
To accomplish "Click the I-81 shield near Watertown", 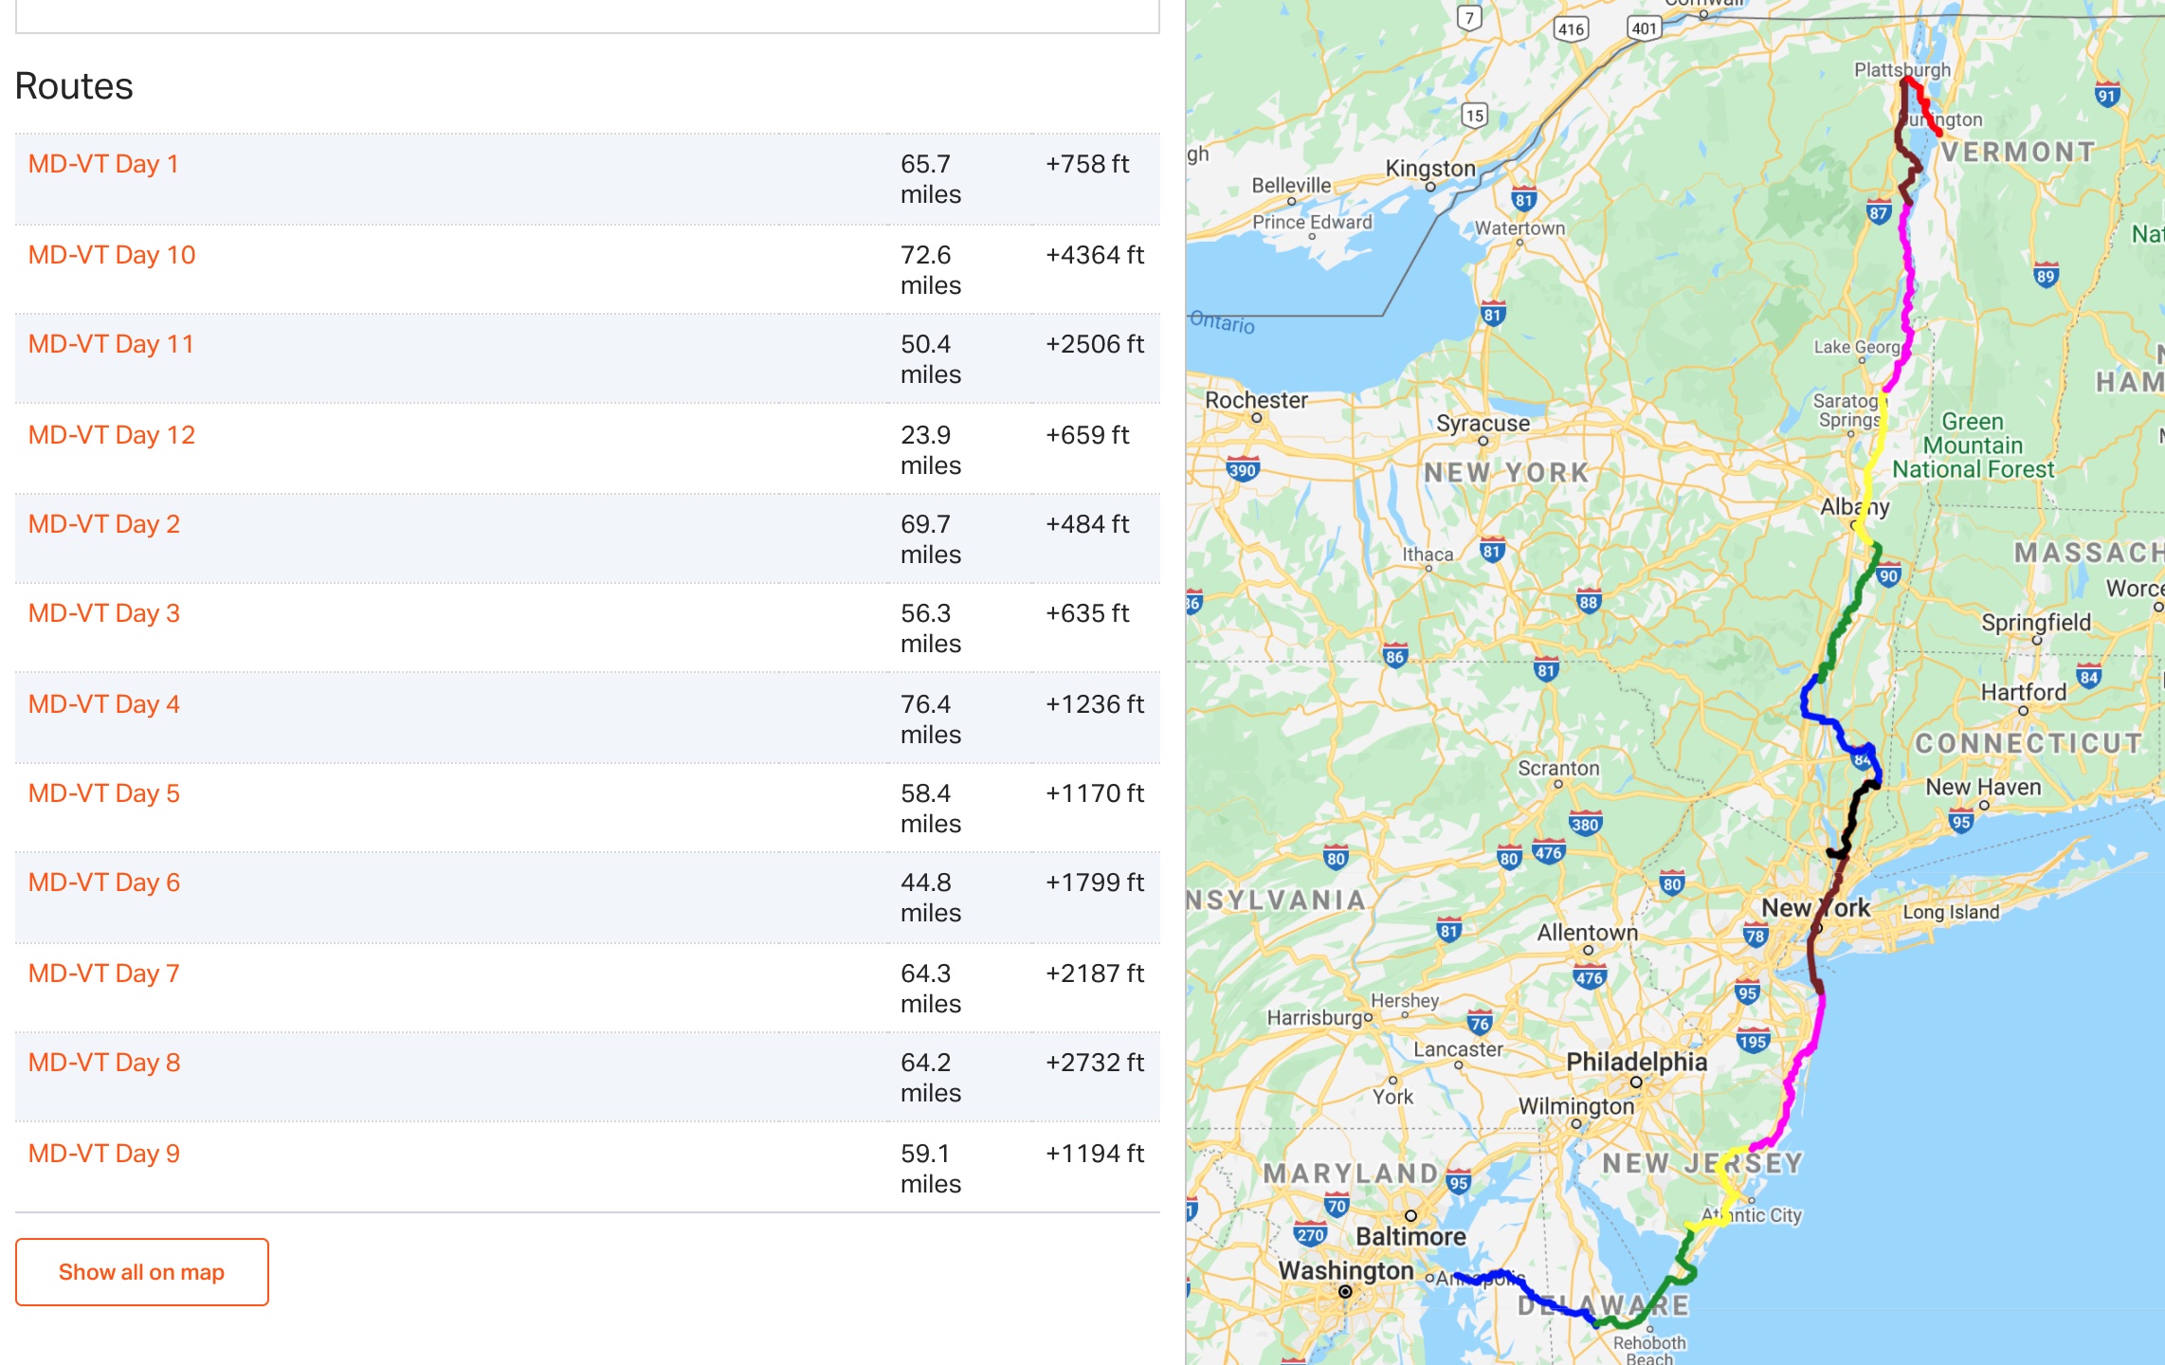I will pyautogui.click(x=1523, y=200).
